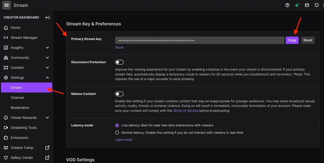Click the green sparkle icon in header
Image resolution: width=324 pixels, height=163 pixels.
pyautogui.click(x=297, y=5)
